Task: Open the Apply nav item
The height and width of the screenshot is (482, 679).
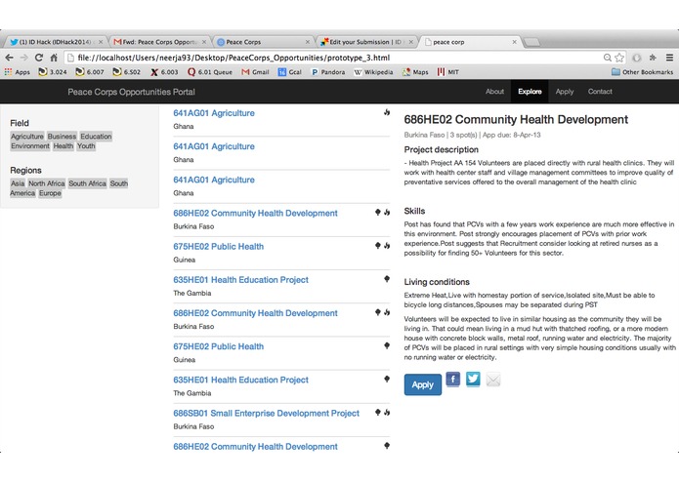Action: [x=565, y=91]
